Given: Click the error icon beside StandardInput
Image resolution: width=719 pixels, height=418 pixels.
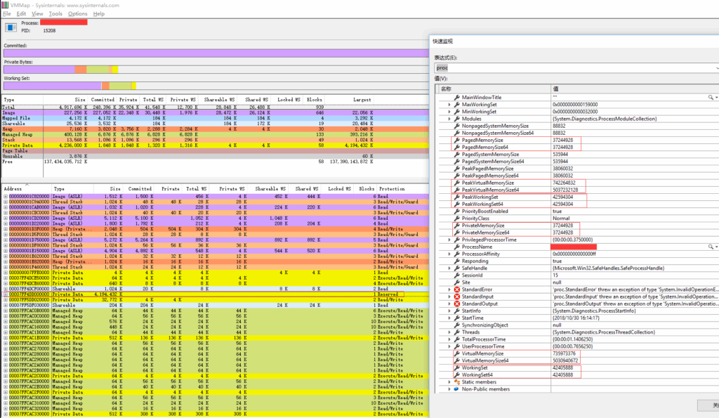Looking at the screenshot, I should (457, 296).
